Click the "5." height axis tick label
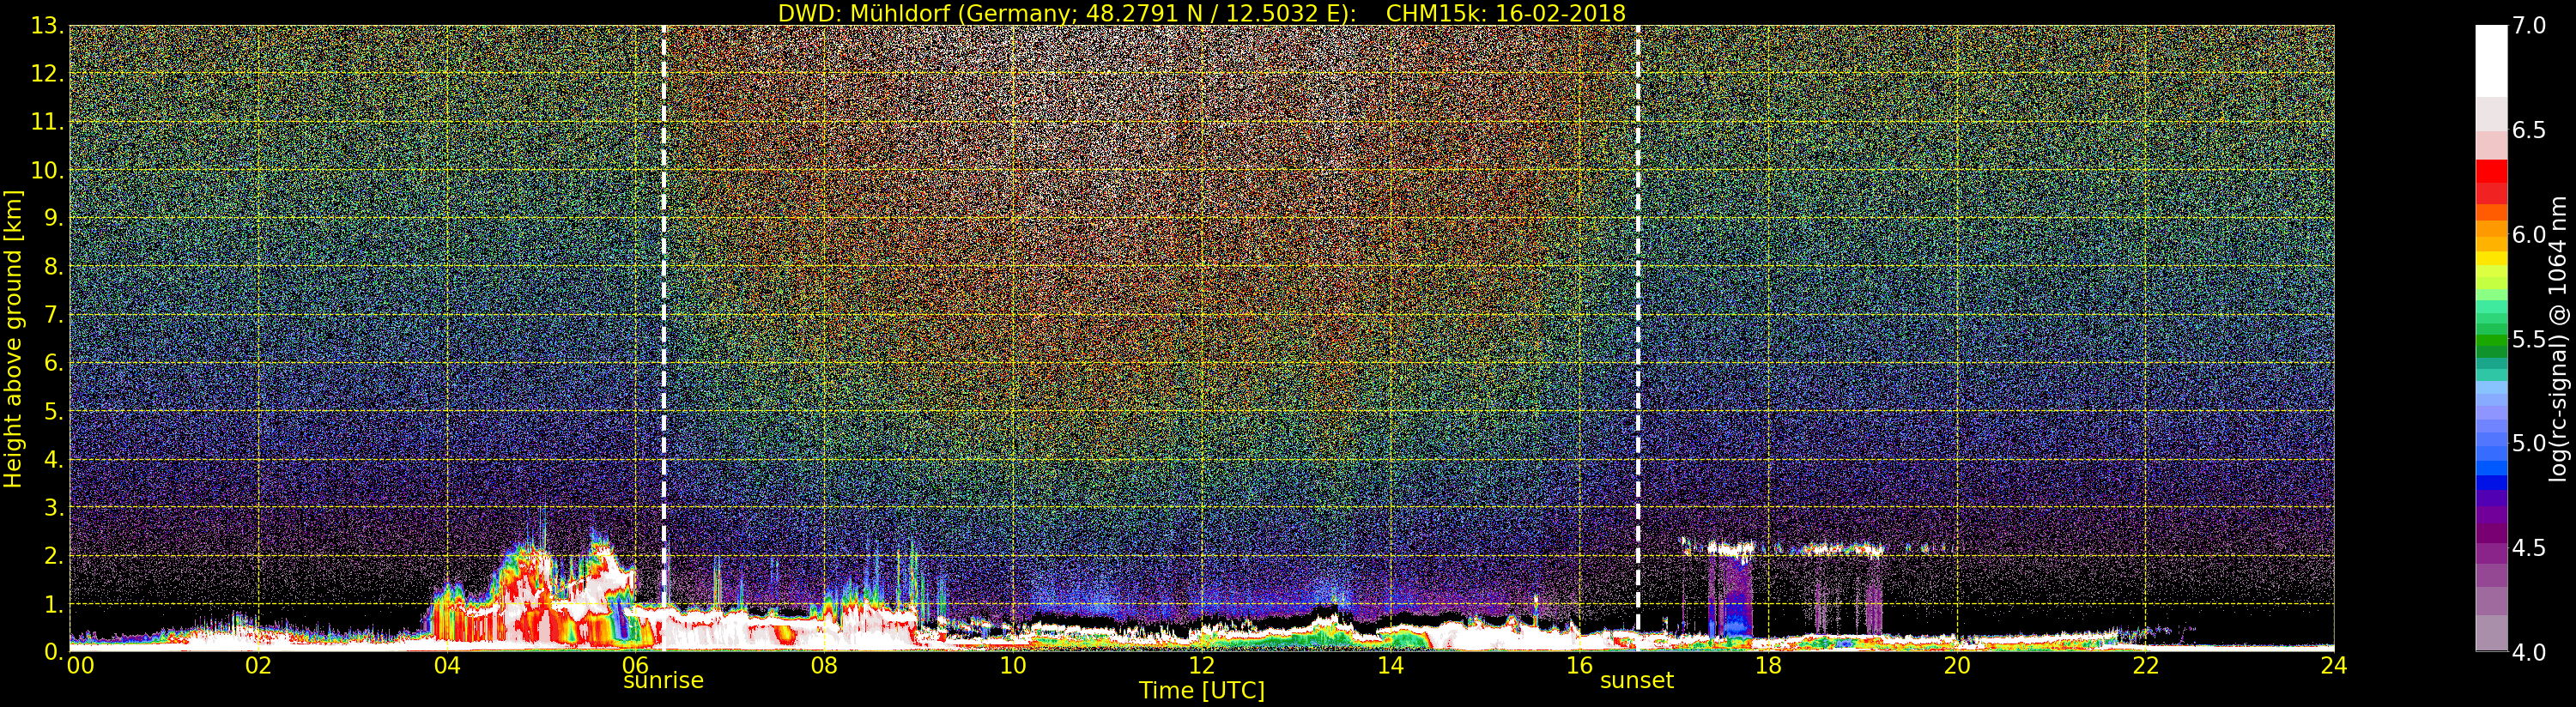Viewport: 2576px width, 707px height. [x=54, y=411]
